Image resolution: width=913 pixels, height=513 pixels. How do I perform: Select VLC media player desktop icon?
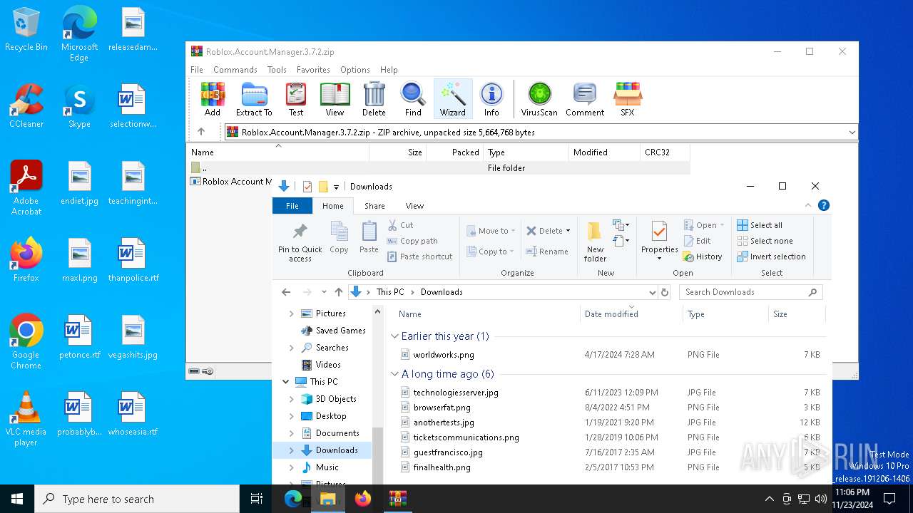[26, 419]
